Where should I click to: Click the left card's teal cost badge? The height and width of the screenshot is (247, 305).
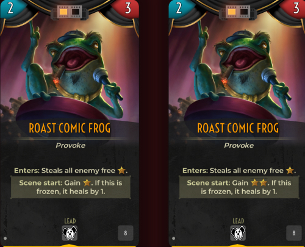[11, 9]
